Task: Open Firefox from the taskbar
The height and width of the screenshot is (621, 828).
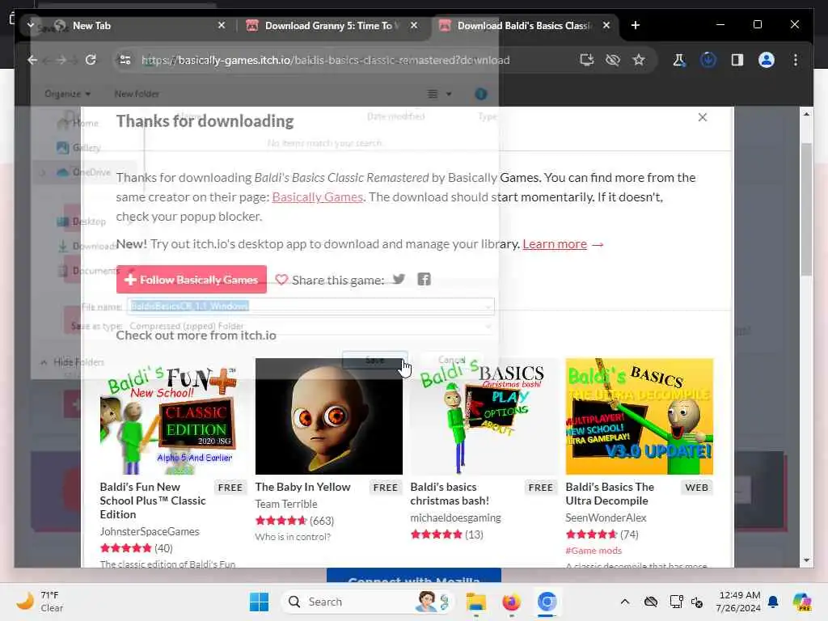Action: 511,602
